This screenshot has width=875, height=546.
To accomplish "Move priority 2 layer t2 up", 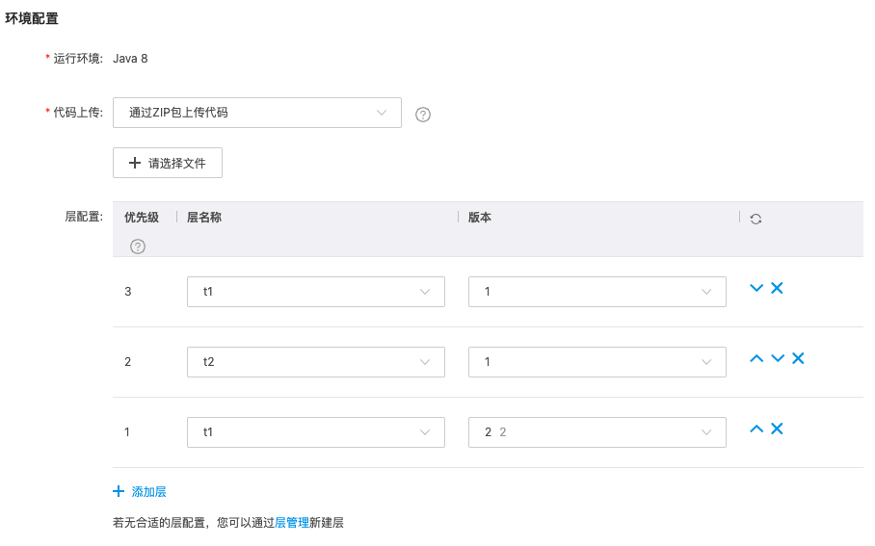I will [x=756, y=358].
